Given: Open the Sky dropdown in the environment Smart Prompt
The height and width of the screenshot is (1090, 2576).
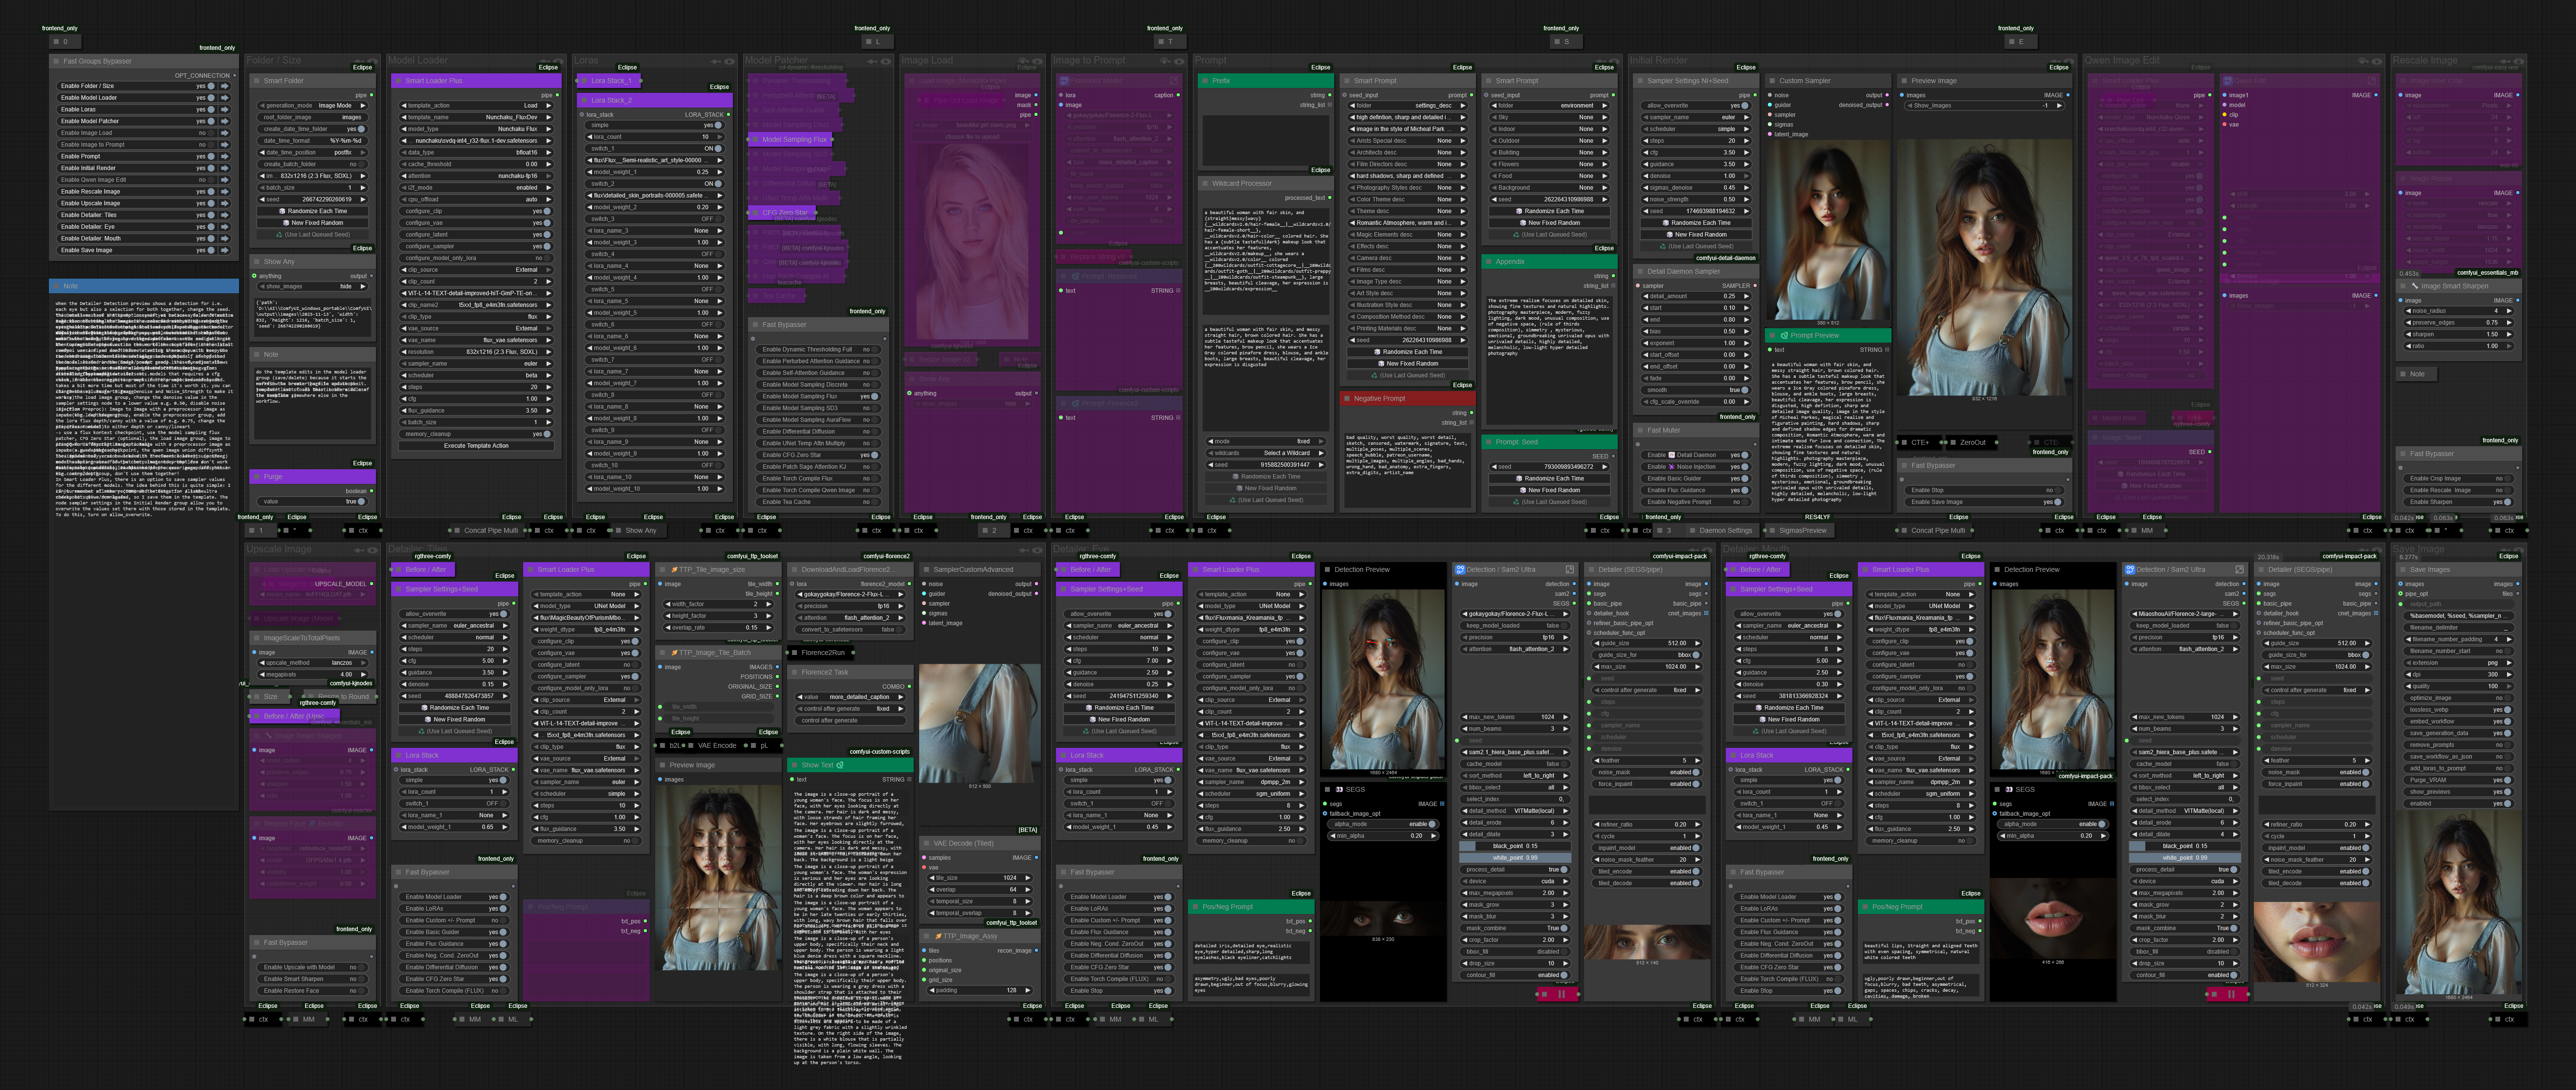Looking at the screenshot, I should (x=1549, y=117).
